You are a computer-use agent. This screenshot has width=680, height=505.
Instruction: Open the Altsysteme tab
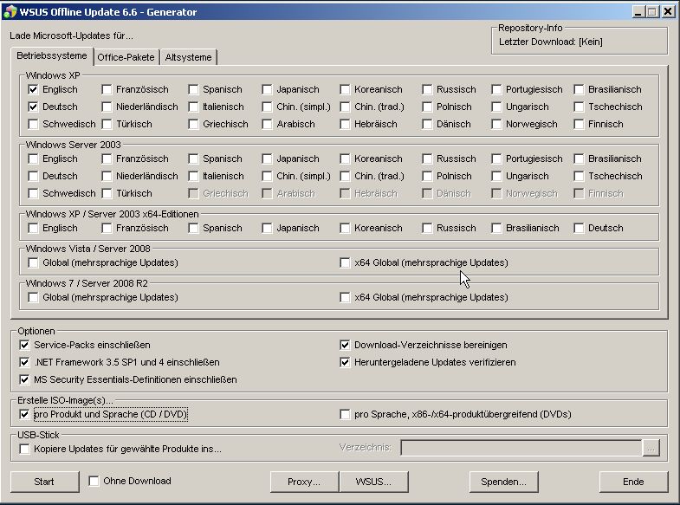pos(188,57)
